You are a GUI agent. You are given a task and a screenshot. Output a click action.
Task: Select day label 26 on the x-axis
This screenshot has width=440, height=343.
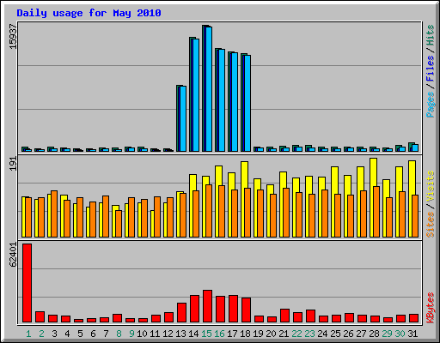tap(348, 334)
